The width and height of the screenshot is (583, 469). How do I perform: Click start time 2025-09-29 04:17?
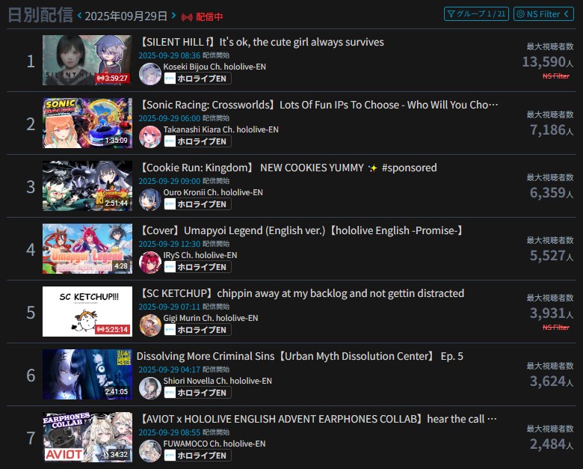tap(170, 370)
